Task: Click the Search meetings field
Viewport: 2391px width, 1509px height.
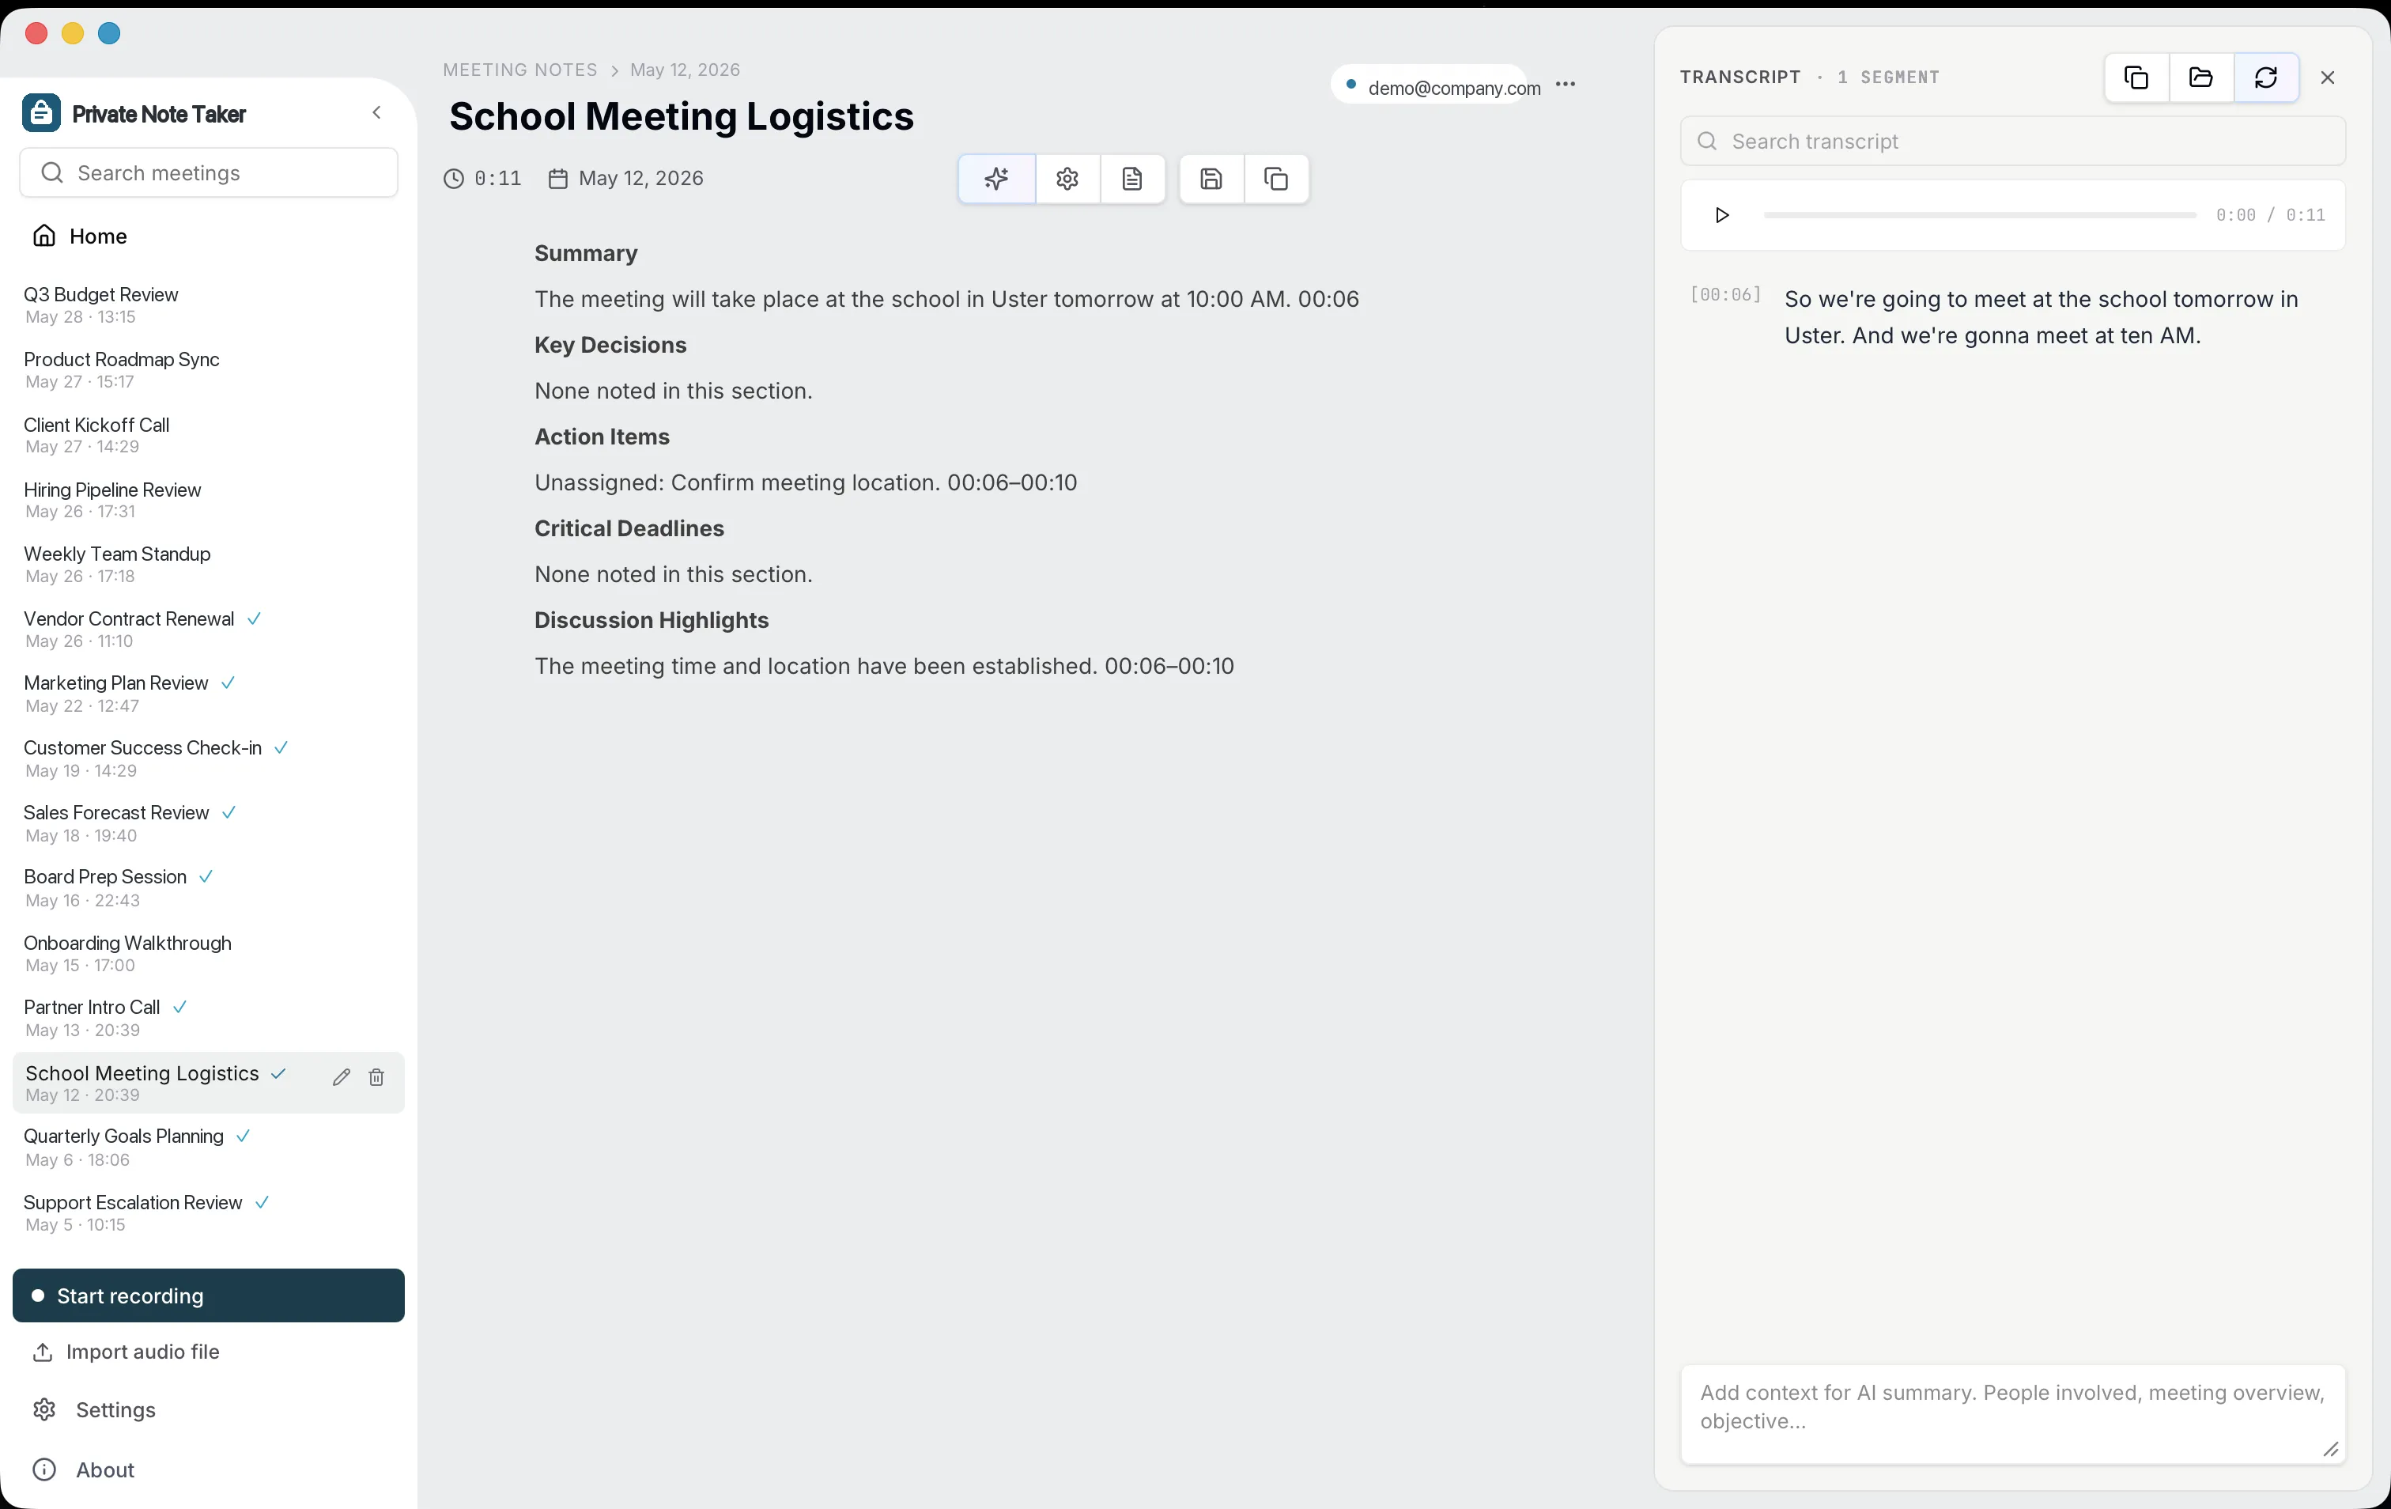Action: tap(209, 173)
